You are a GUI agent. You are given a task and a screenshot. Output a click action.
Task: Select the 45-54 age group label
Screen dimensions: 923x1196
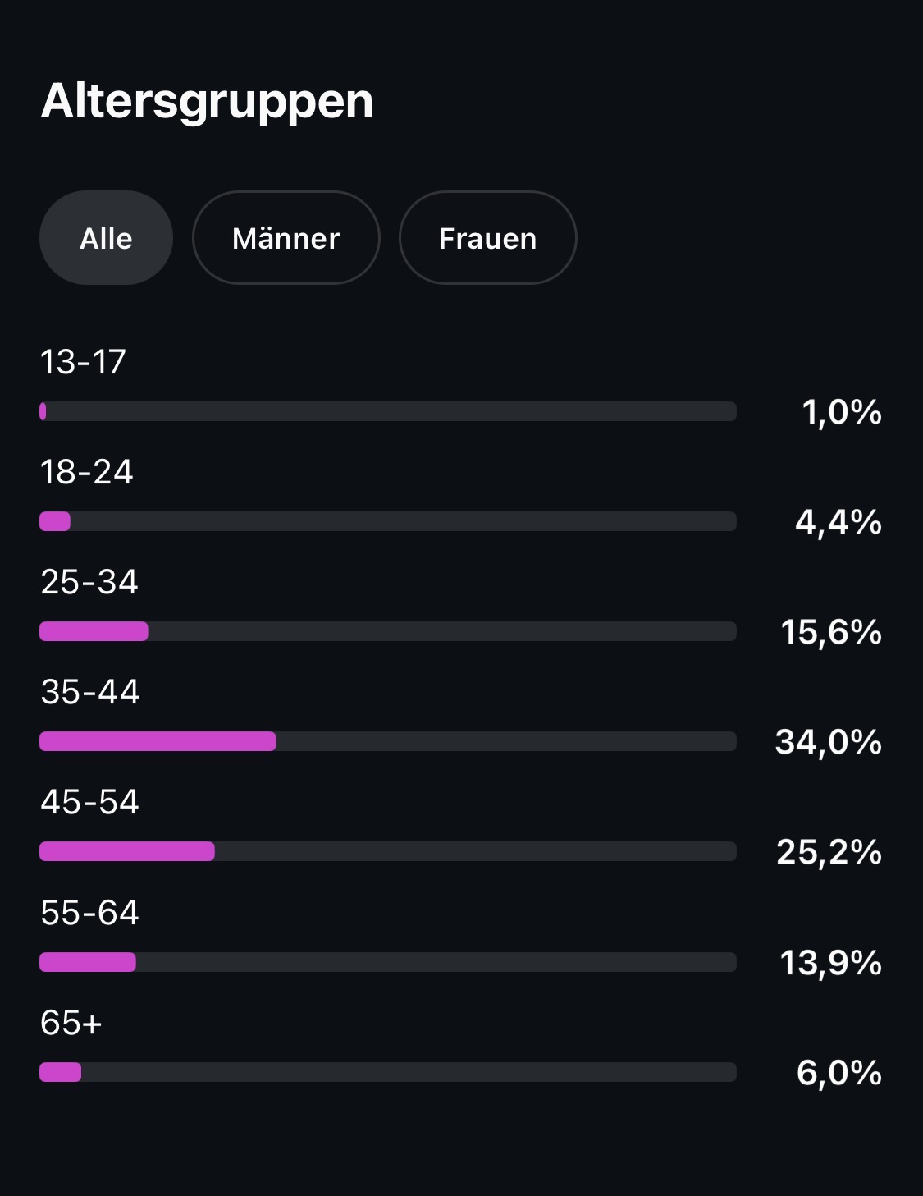coord(89,802)
